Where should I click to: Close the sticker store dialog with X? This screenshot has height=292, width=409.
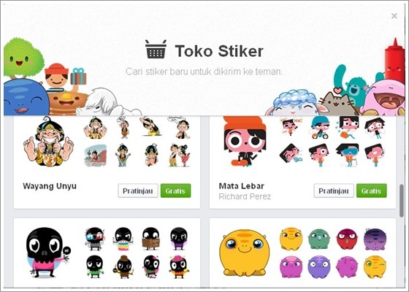[394, 16]
